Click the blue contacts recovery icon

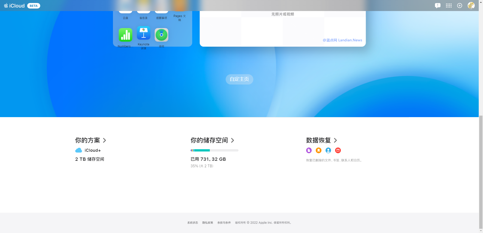[x=328, y=150]
